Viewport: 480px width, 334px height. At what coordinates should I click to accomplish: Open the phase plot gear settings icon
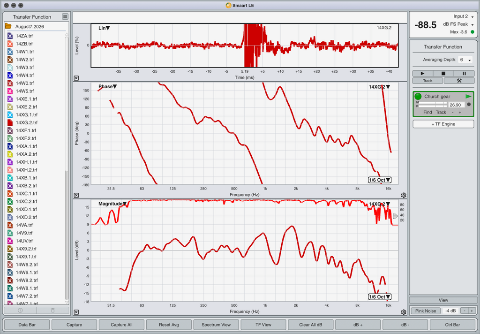click(404, 195)
